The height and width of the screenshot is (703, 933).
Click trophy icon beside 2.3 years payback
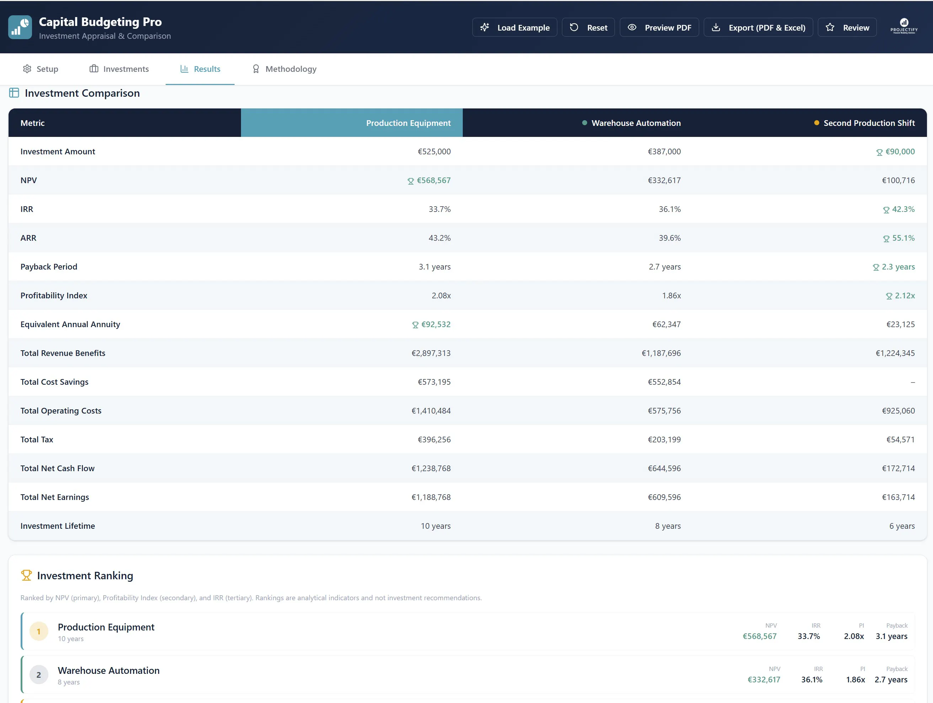876,267
